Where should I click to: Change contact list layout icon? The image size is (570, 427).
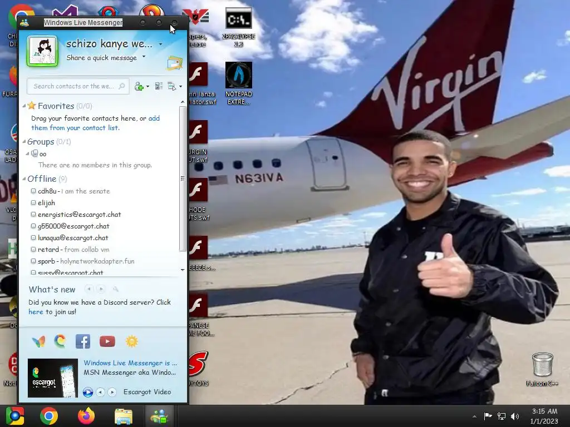159,86
